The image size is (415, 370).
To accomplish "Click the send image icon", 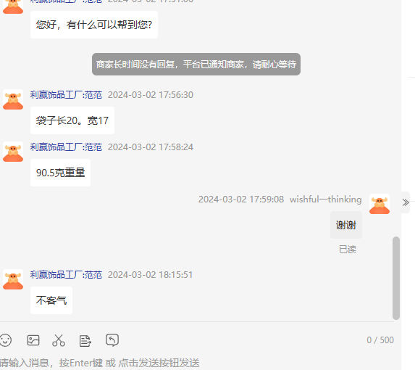I will tap(33, 340).
